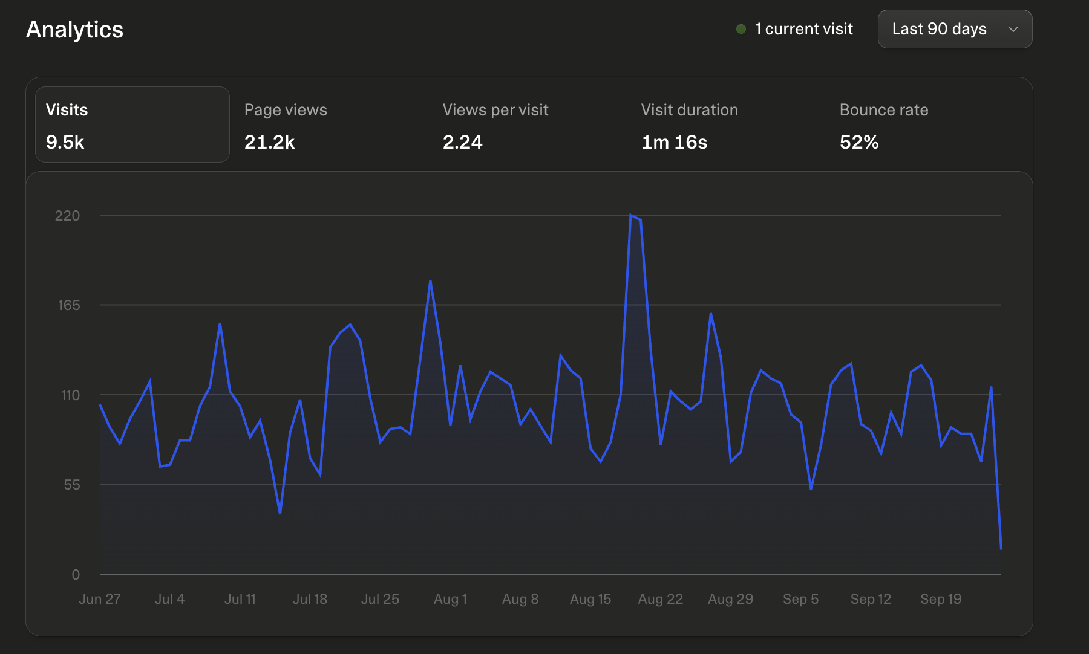Image resolution: width=1089 pixels, height=654 pixels.
Task: Click the Aug 22 x-axis date label
Action: 661,599
